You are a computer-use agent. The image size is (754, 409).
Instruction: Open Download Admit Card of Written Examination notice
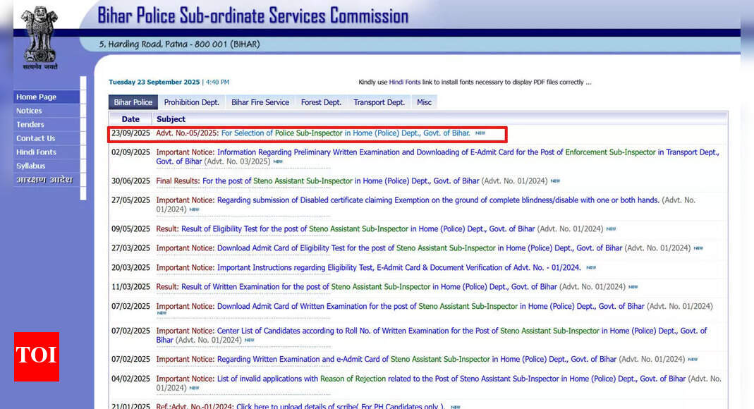coord(400,306)
